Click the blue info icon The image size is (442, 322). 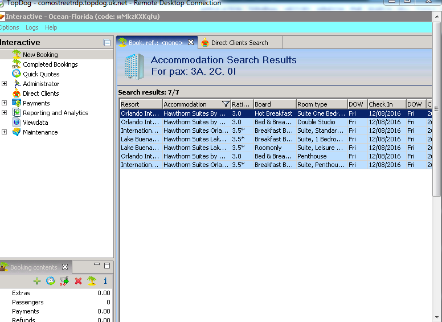point(105,281)
